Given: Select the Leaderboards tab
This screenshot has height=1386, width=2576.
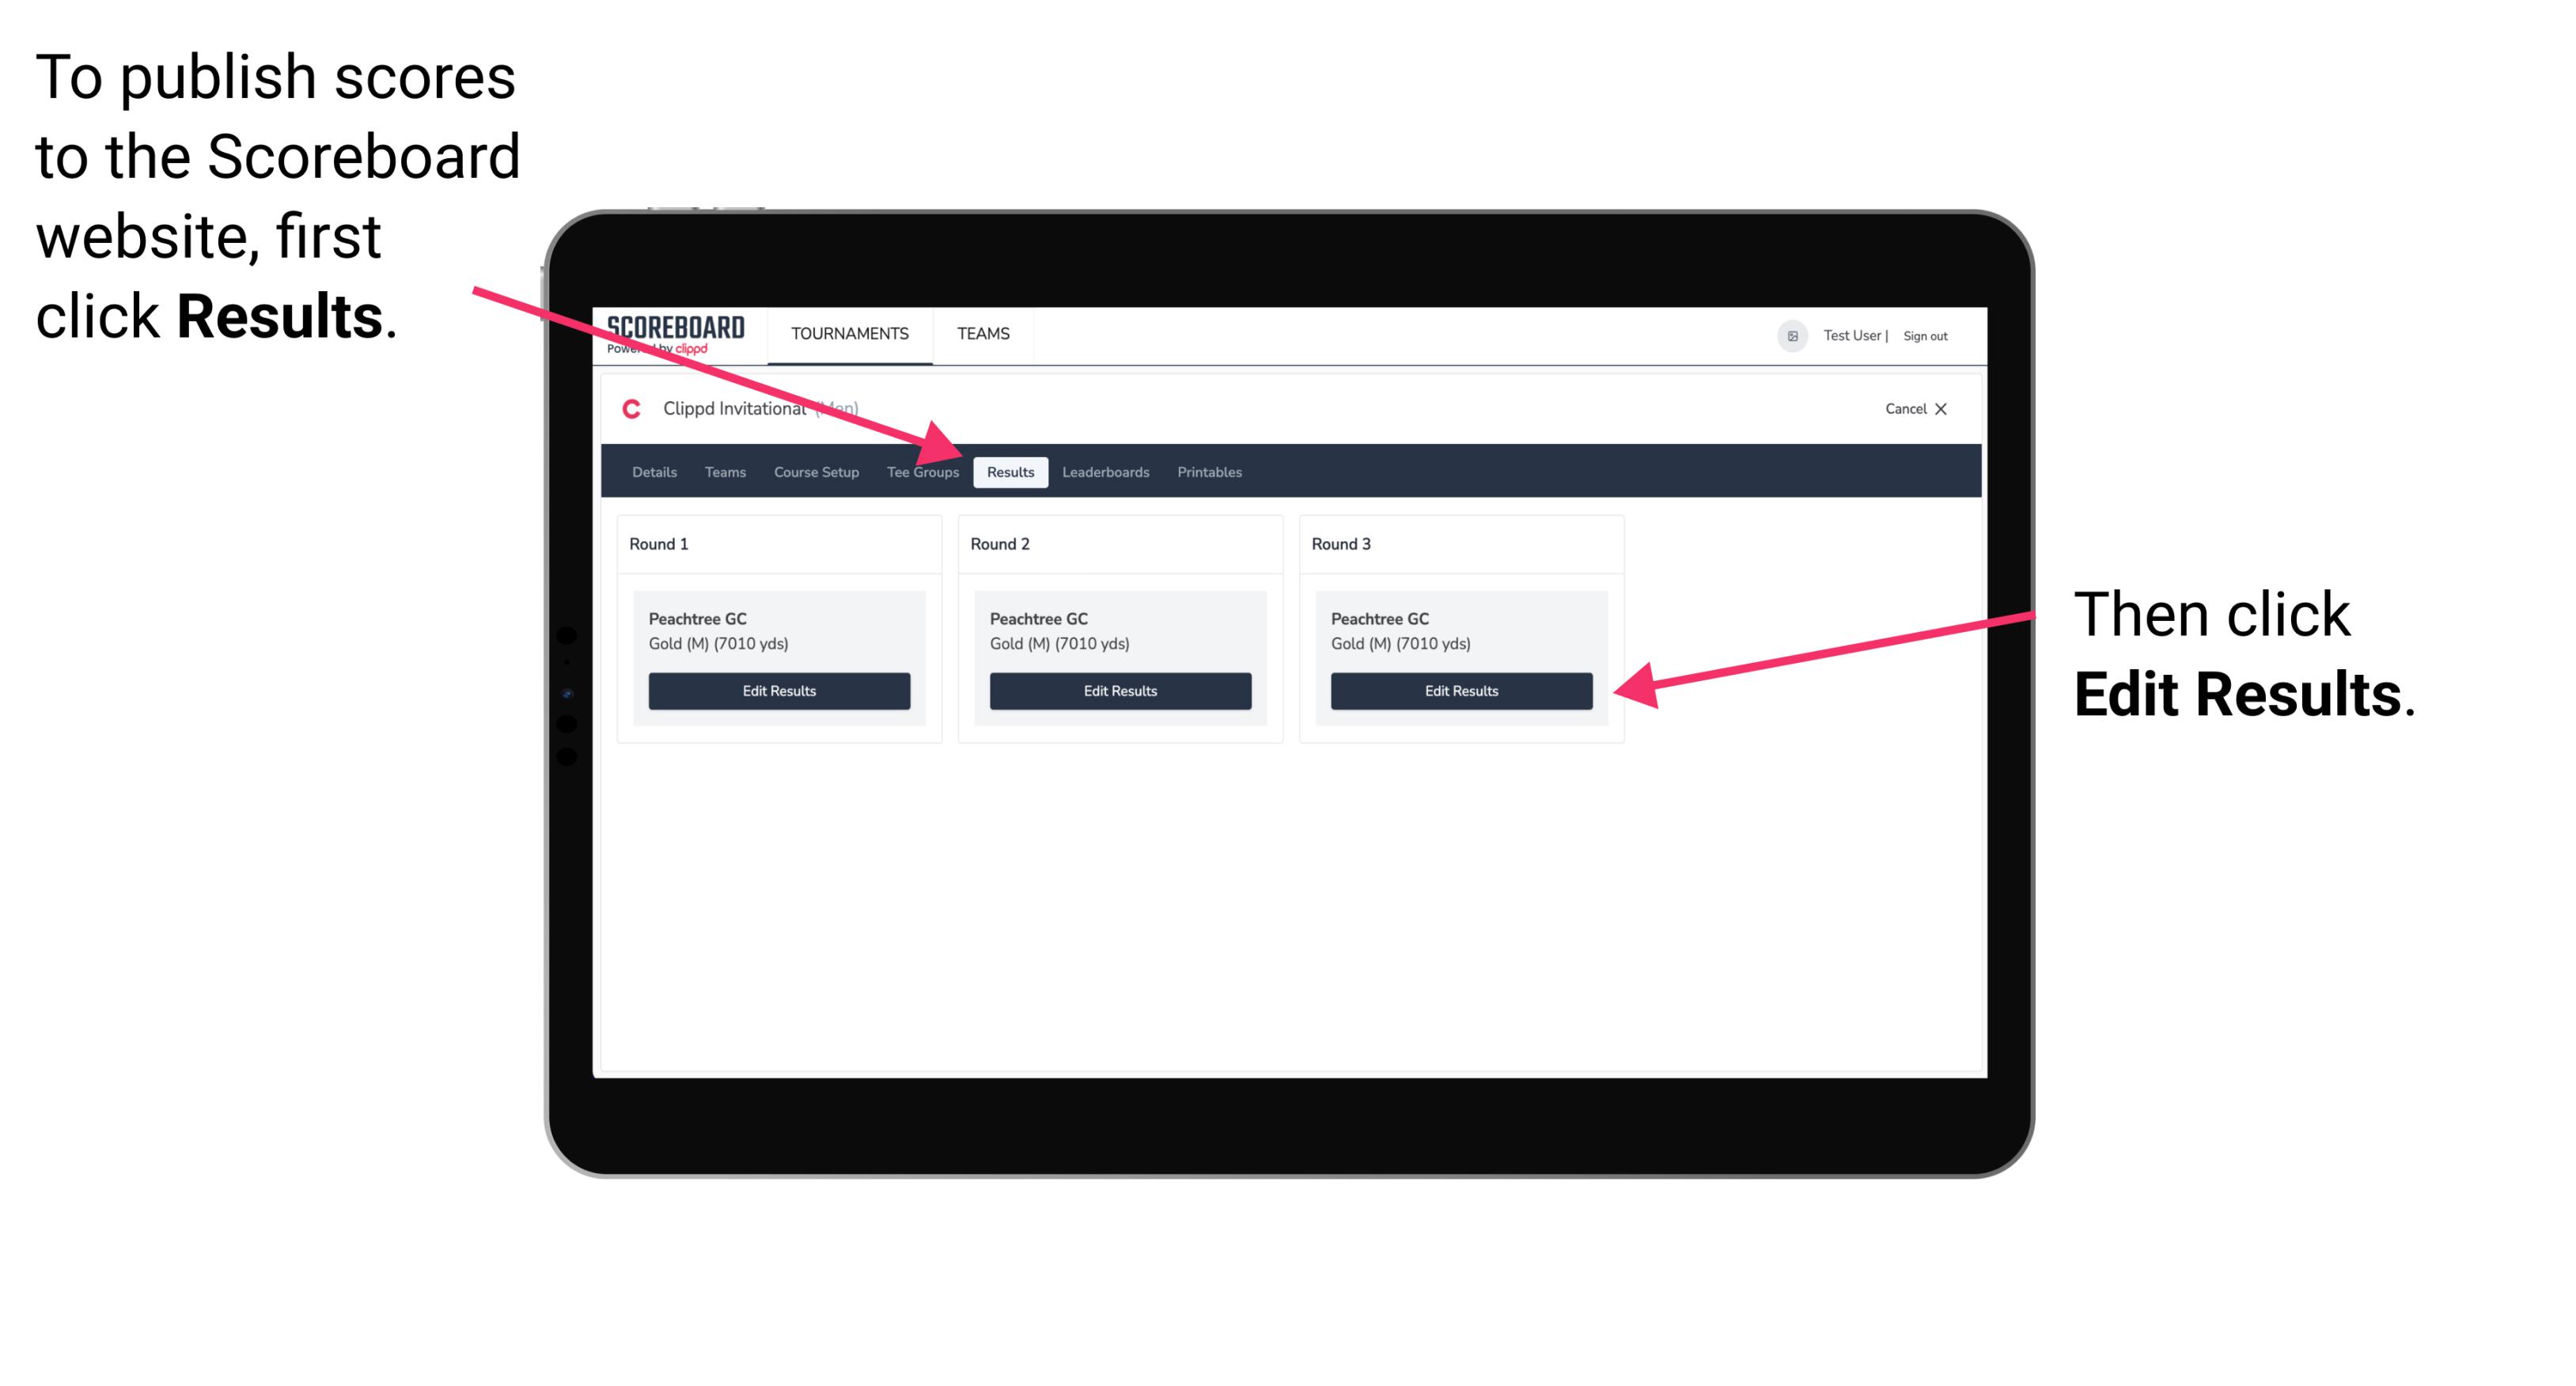Looking at the screenshot, I should tap(1106, 471).
